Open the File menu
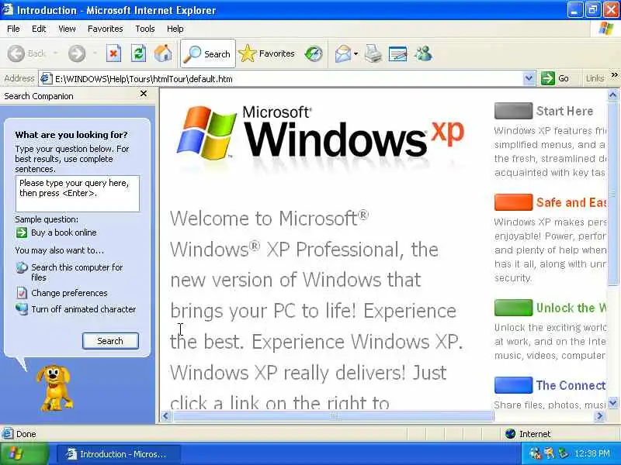Image resolution: width=621 pixels, height=465 pixels. tap(13, 29)
